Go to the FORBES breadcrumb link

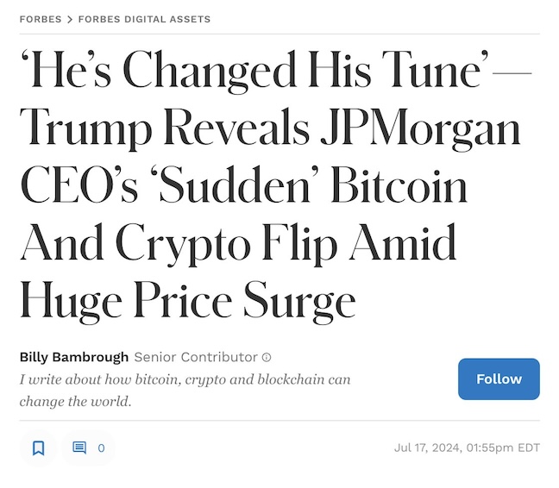pos(41,19)
